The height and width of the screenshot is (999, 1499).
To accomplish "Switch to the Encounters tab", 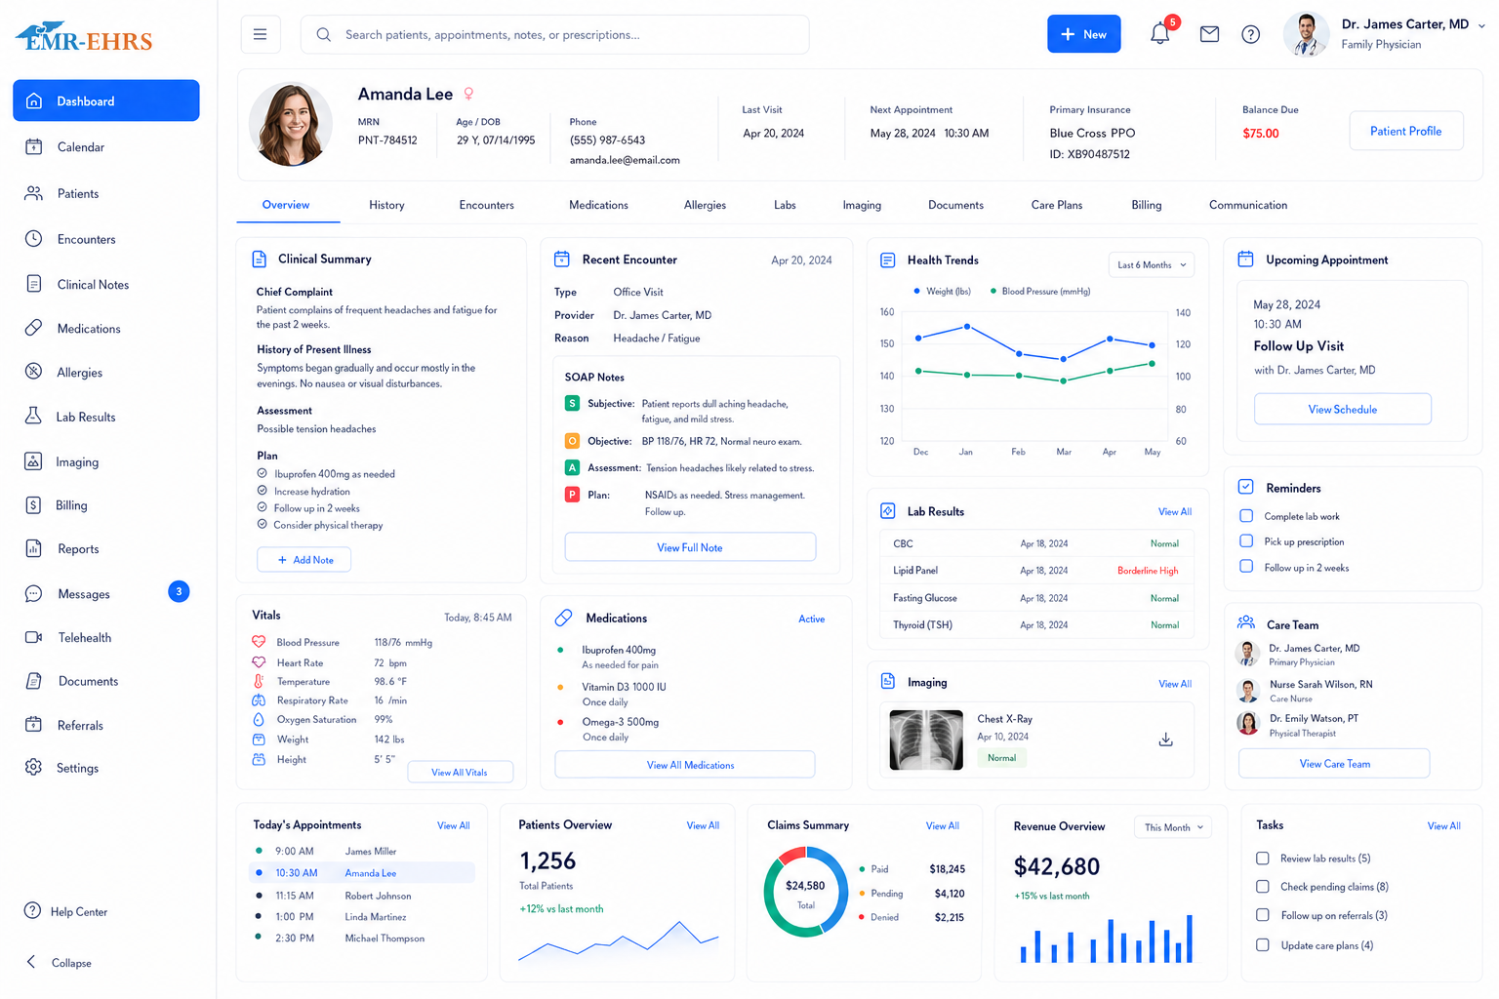I will [486, 205].
